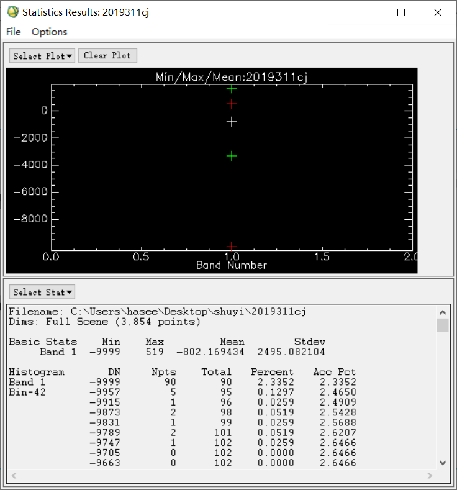Click the DN value -9873
Screen dimensions: 457x490
tap(105, 412)
